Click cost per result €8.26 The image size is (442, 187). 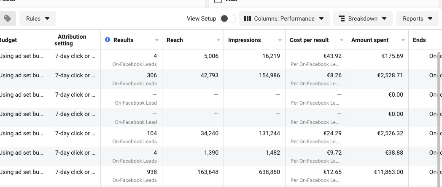coord(334,75)
